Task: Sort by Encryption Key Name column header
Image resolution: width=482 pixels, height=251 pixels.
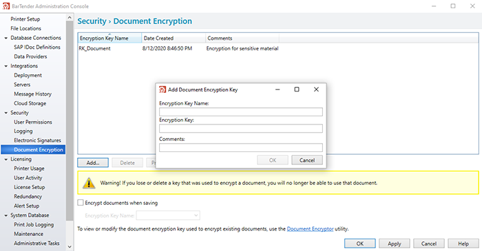Action: coord(109,39)
